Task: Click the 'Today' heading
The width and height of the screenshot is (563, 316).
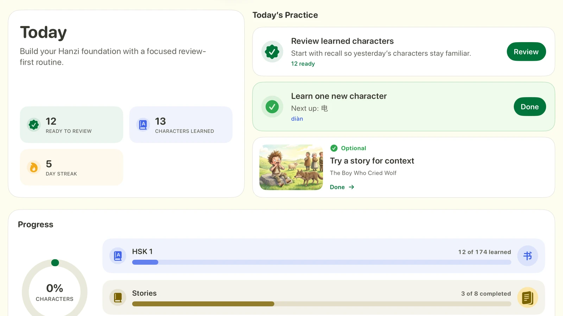Action: click(x=43, y=32)
